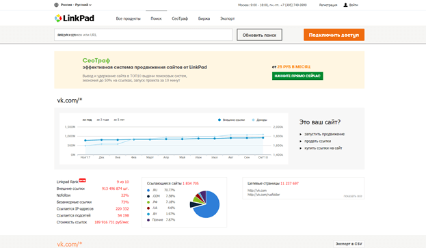Go to the СеоТраф menu item
Image resolution: width=426 pixels, height=248 pixels.
tap(180, 18)
